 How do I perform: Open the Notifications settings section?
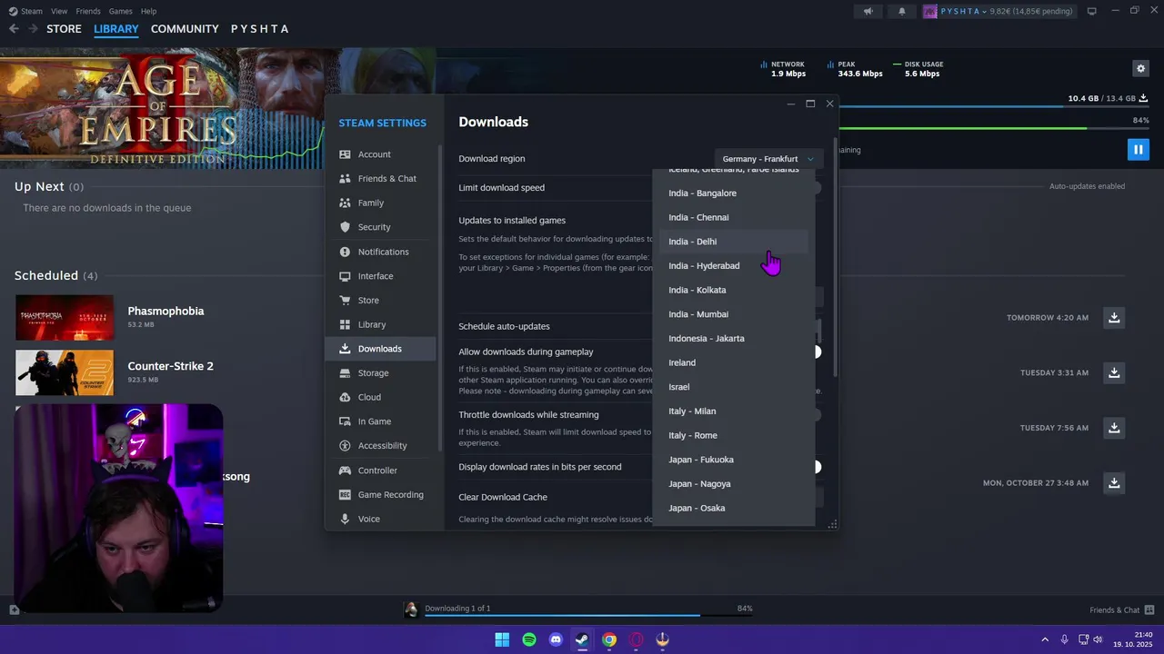(x=380, y=252)
